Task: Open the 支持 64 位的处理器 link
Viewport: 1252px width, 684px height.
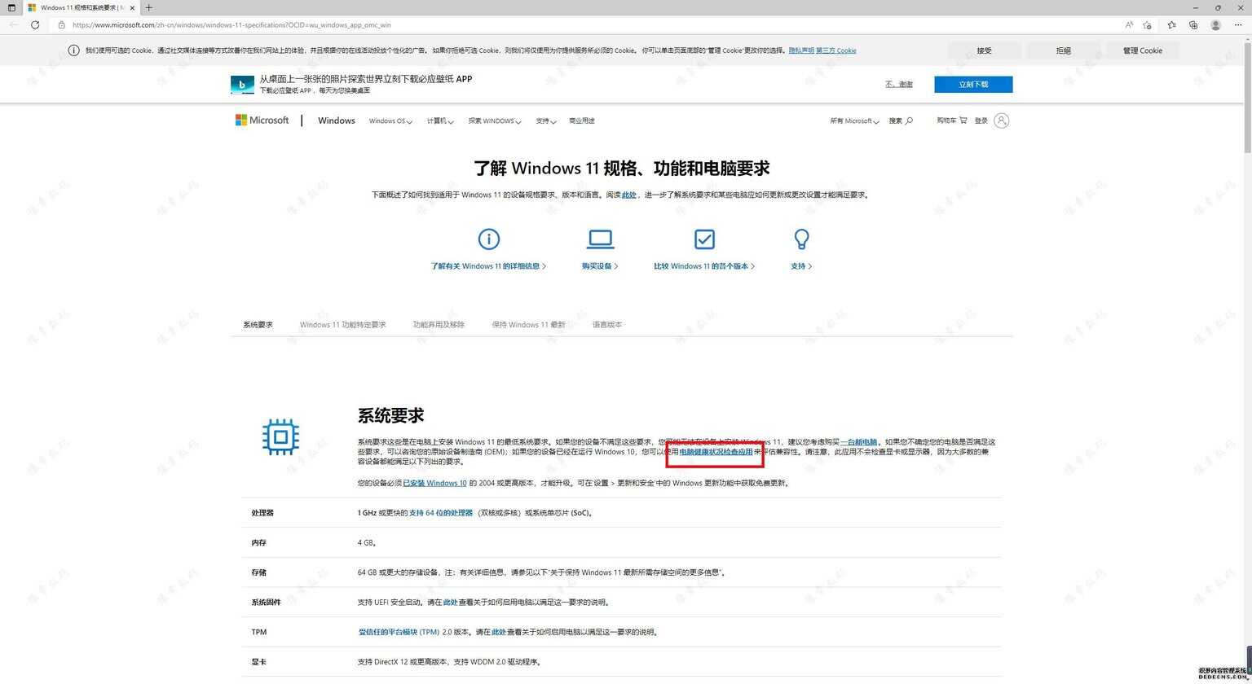Action: [441, 513]
